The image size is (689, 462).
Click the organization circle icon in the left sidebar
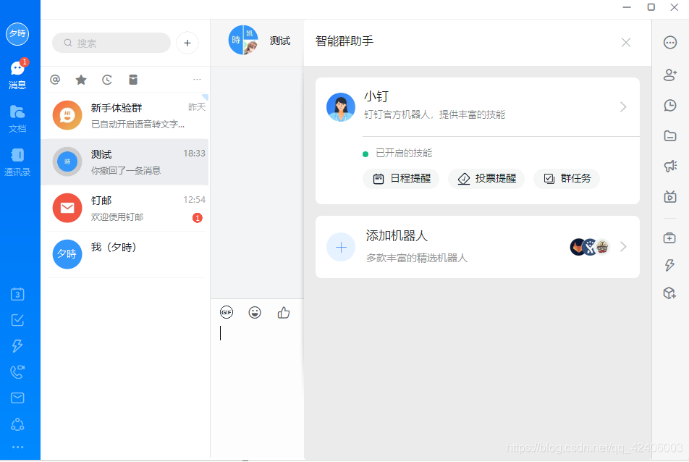click(x=17, y=424)
